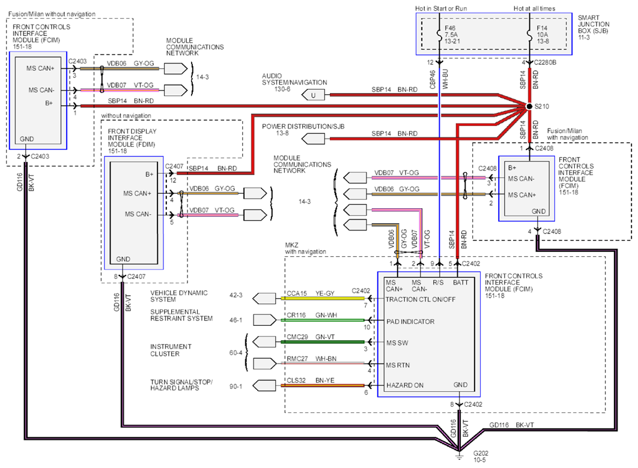638x468 pixels.
Task: Select 'Fusion/Milan with navigation' heading
Action: (x=567, y=134)
